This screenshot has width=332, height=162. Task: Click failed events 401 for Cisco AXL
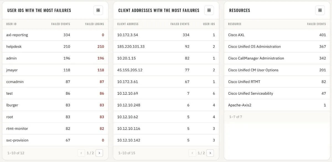click(x=323, y=35)
